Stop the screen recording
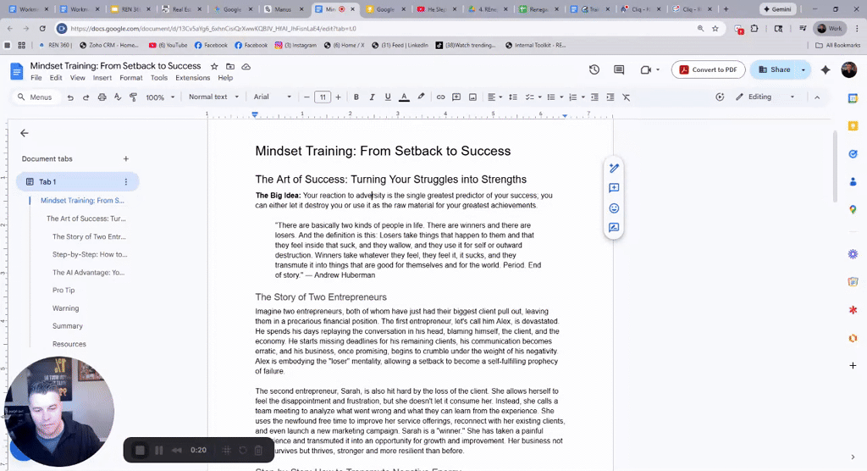 [140, 451]
